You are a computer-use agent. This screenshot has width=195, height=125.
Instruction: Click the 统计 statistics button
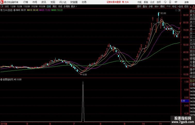click(157, 6)
